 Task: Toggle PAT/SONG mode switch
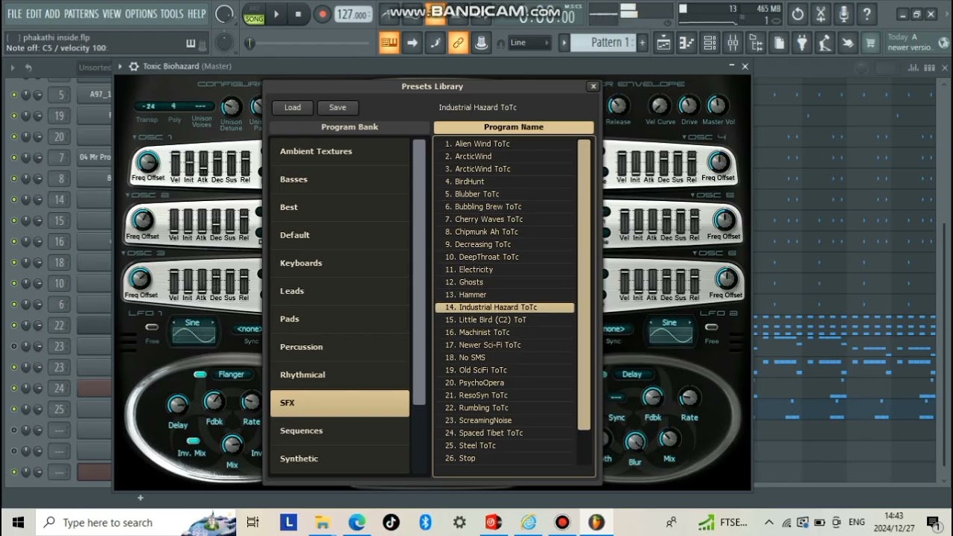(254, 14)
